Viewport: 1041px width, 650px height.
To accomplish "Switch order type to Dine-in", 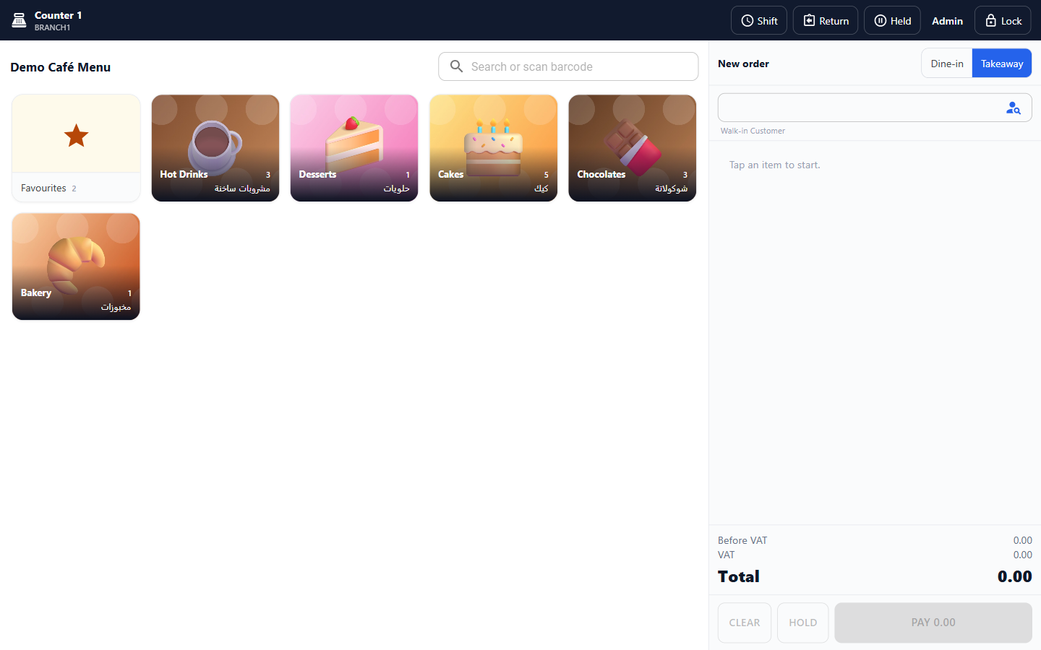I will 947,64.
